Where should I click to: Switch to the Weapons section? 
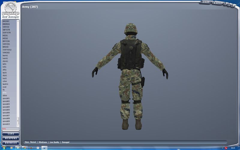click(x=11, y=139)
